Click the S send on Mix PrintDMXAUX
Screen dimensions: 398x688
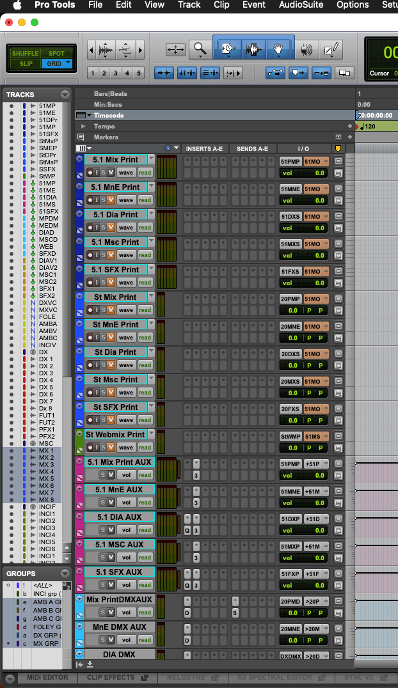click(x=235, y=613)
